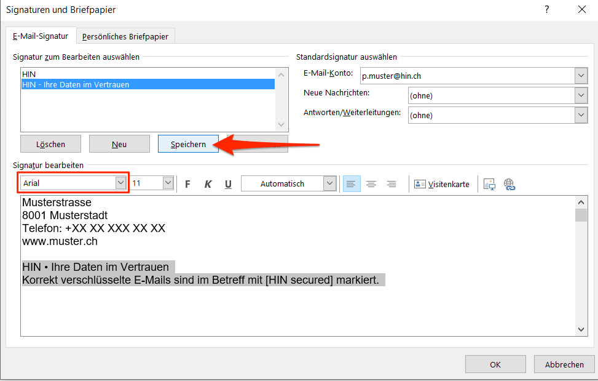Screen dimensions: 598x381
Task: Click the editor scrollbar thumb
Action: tap(581, 215)
